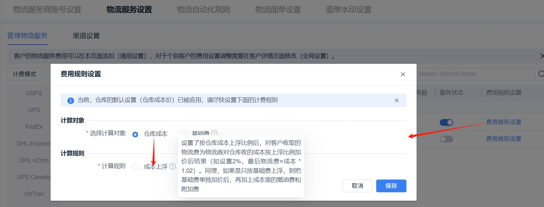Select the 成本上浮 radio option
Image resolution: width=544 pixels, height=207 pixels.
click(x=136, y=167)
